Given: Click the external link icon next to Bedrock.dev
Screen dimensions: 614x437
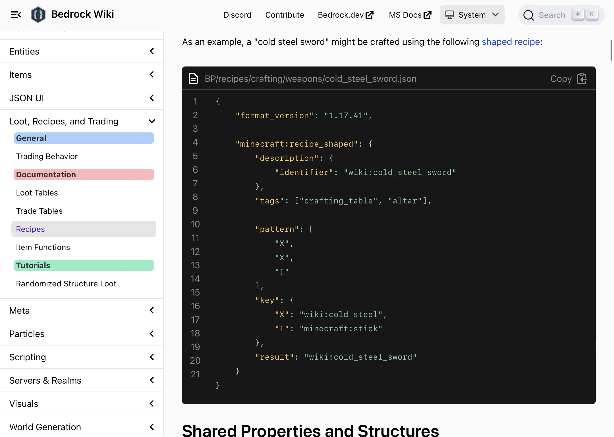Looking at the screenshot, I should pos(369,15).
